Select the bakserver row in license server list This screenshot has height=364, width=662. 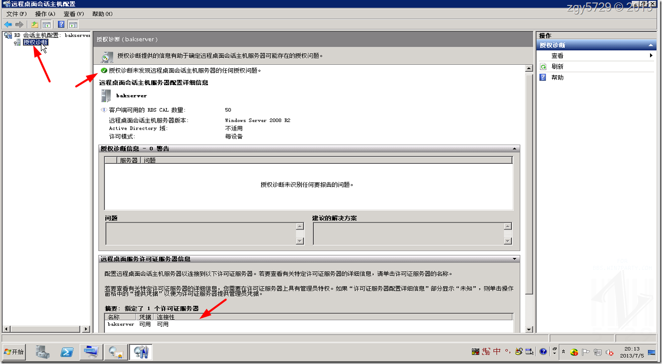(309, 324)
